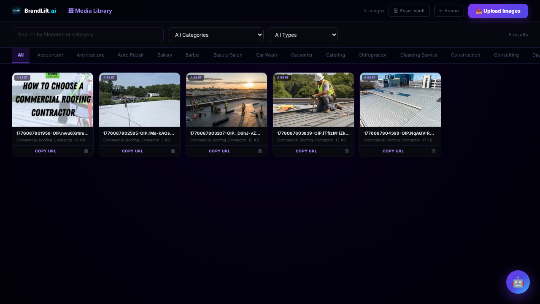Open the All Types dropdown
Image resolution: width=540 pixels, height=304 pixels.
tap(302, 35)
